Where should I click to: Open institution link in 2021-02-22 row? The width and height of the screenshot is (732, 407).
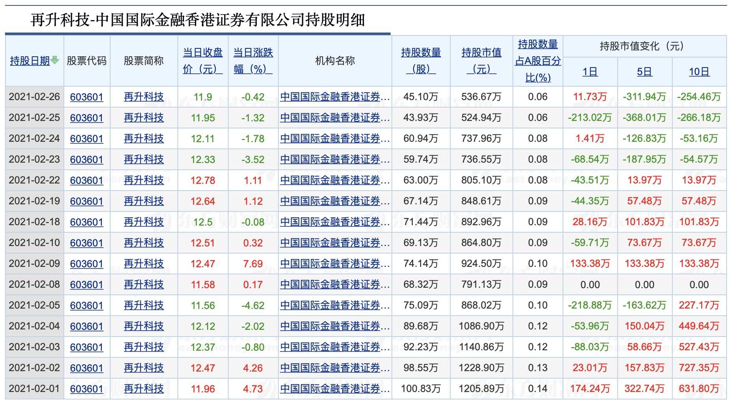click(x=335, y=181)
